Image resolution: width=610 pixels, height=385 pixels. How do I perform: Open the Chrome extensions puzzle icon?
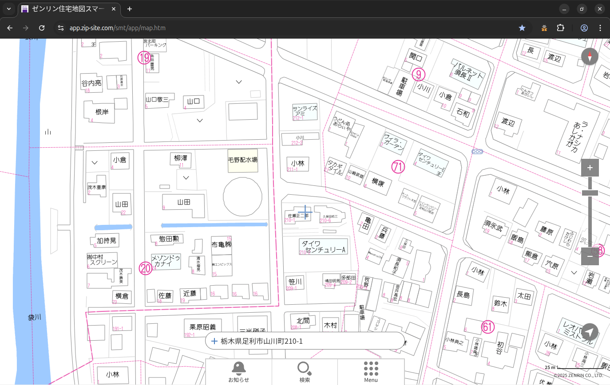560,28
